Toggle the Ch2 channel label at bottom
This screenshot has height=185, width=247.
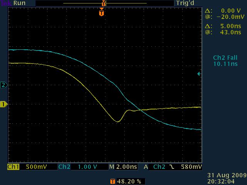point(64,167)
